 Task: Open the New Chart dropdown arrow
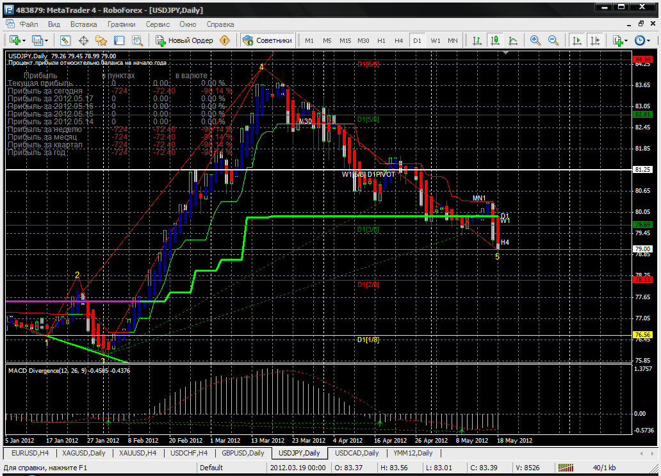tap(24, 41)
